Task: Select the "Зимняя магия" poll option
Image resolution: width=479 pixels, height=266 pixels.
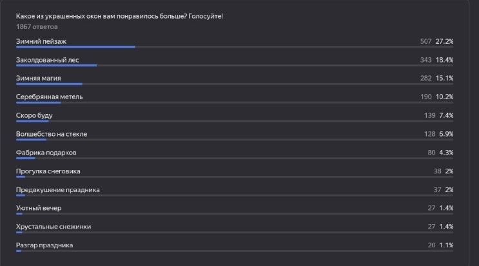Action: coord(39,78)
